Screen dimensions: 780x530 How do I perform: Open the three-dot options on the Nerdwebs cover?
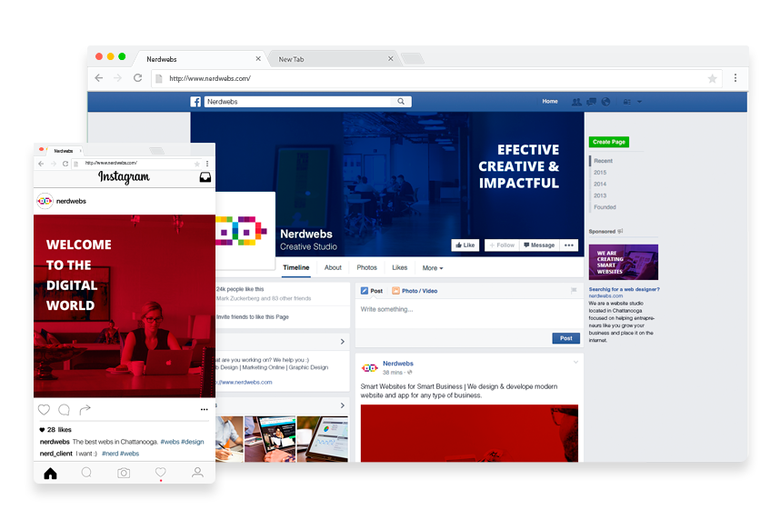[x=569, y=245]
